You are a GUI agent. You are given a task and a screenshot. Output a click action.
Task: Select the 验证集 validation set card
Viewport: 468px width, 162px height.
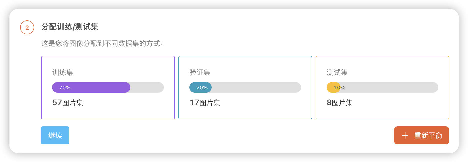click(x=245, y=87)
